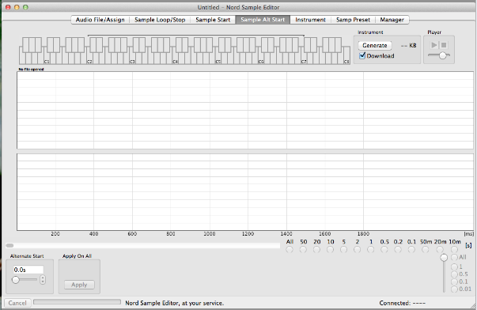This screenshot has height=310, width=477.
Task: Click the vertical amplitude zoom slider
Action: [x=444, y=273]
